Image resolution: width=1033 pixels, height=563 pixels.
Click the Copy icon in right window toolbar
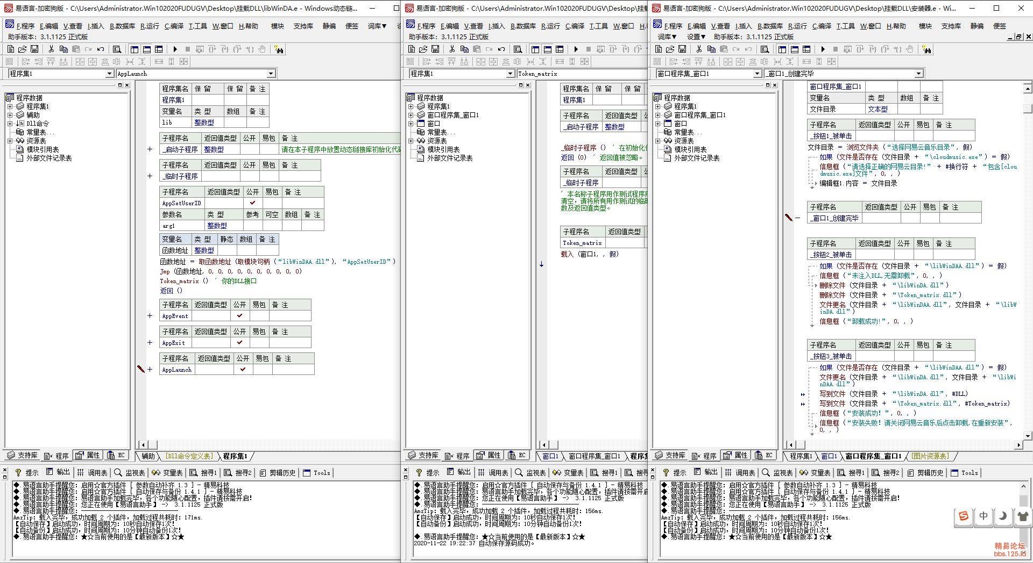click(711, 49)
